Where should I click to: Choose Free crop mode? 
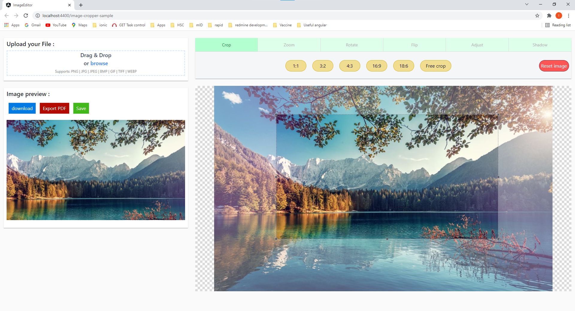[x=435, y=66]
